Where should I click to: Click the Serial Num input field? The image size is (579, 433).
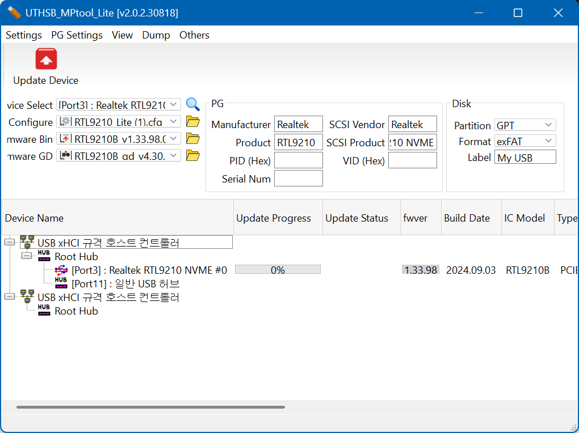(299, 178)
